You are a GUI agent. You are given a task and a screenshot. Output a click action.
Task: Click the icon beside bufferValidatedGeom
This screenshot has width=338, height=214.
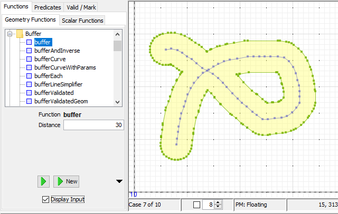[29, 101]
